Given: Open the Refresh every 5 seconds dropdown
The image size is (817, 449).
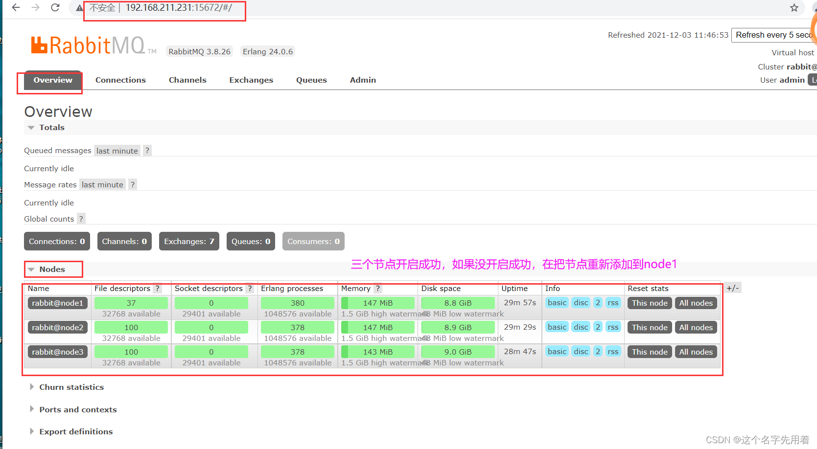Looking at the screenshot, I should (x=774, y=35).
